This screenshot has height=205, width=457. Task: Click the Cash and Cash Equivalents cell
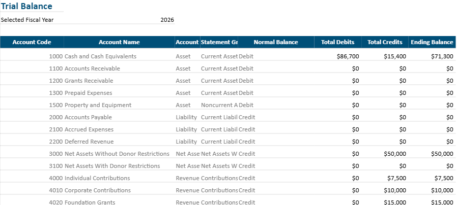pyautogui.click(x=100, y=56)
